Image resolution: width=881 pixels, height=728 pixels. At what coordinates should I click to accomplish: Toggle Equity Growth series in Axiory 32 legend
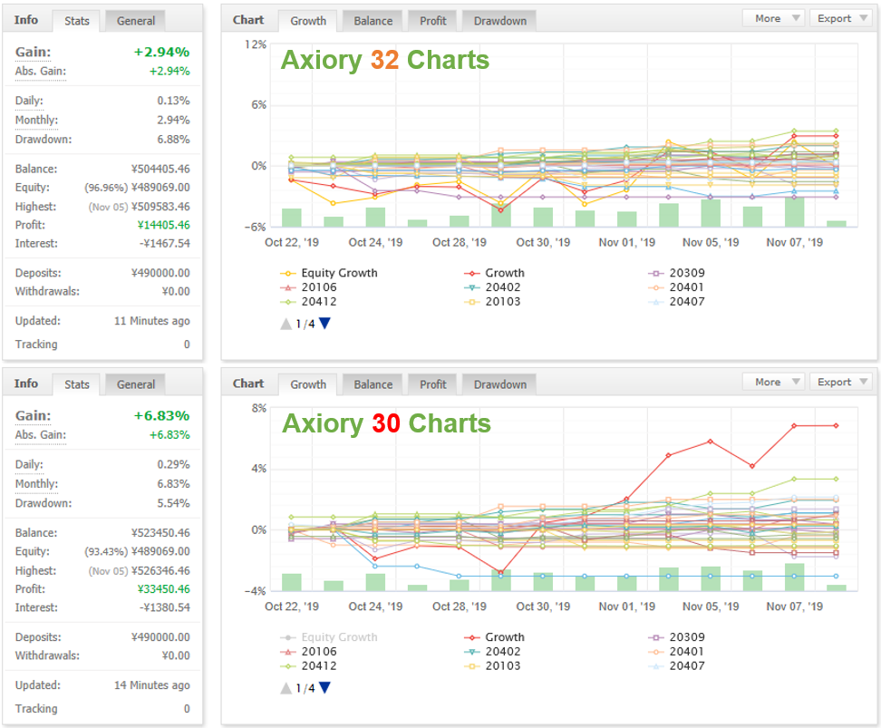(x=329, y=273)
